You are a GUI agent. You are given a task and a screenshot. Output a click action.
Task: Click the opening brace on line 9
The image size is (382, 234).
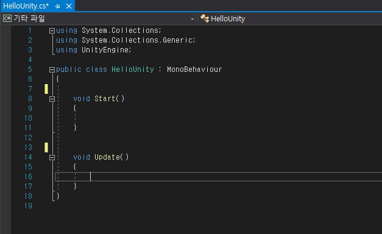75,108
